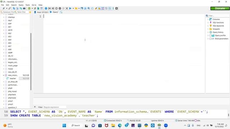
Task: Open the user manager toolbar icon
Action: (x=35, y=8)
